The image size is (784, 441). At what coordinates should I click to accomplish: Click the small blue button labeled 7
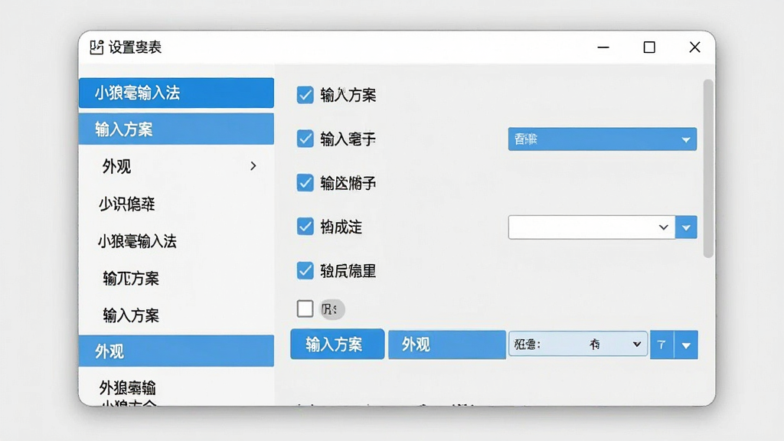662,345
